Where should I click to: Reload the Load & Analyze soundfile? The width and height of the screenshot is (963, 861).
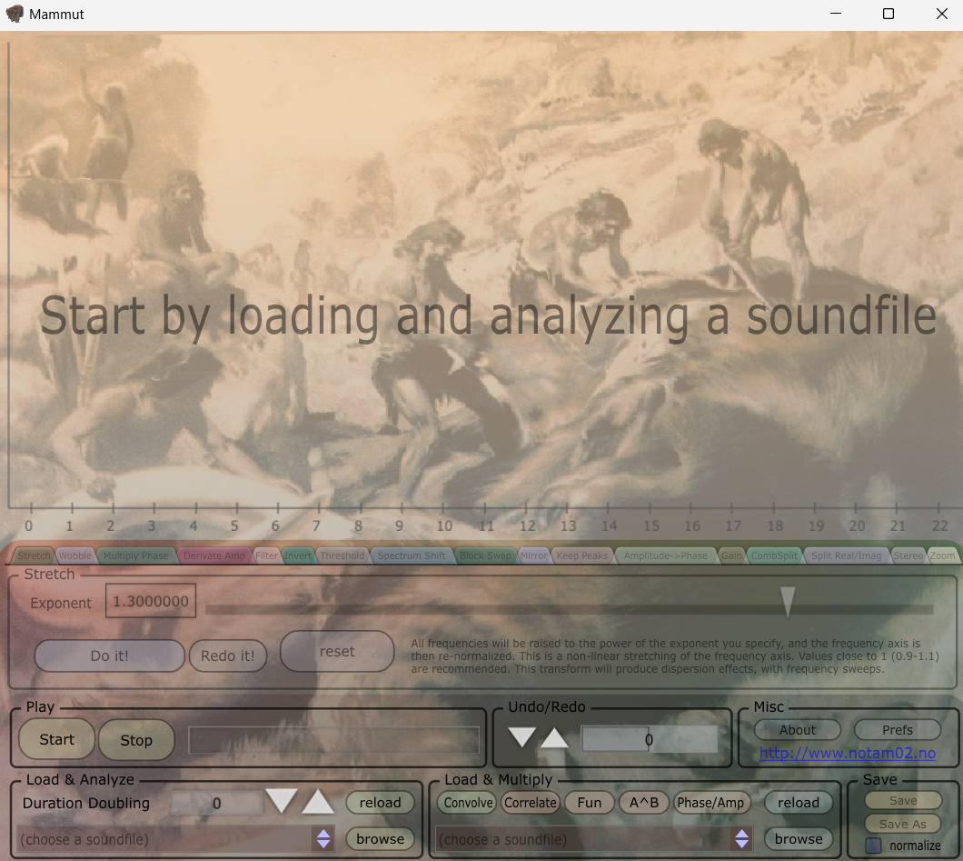tap(380, 803)
